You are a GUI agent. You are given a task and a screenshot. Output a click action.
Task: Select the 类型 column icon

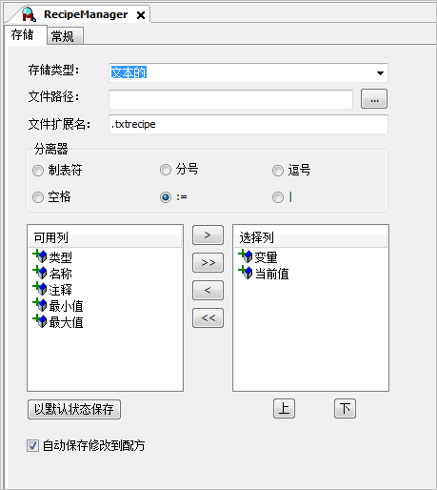click(40, 256)
